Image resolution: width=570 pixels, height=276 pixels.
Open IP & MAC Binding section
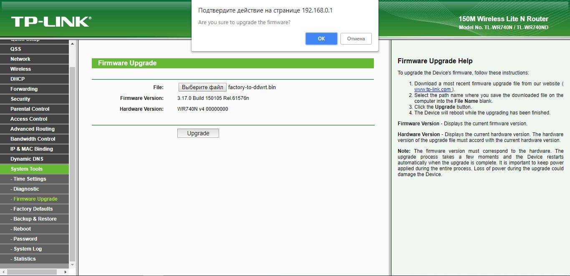[x=34, y=149]
